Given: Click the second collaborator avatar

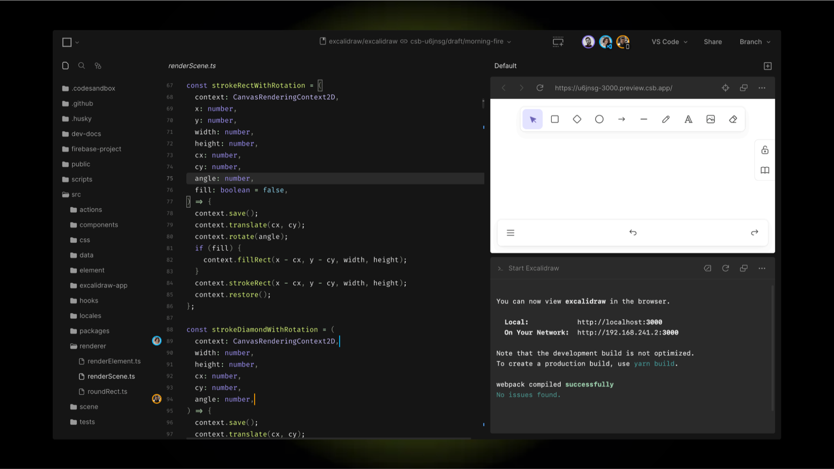Looking at the screenshot, I should point(606,42).
